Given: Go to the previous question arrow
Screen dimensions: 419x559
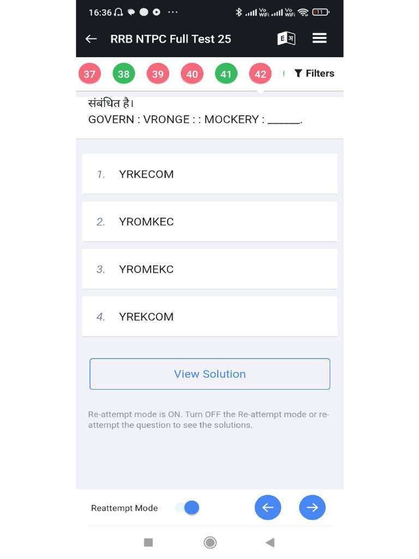Looking at the screenshot, I should 268,508.
